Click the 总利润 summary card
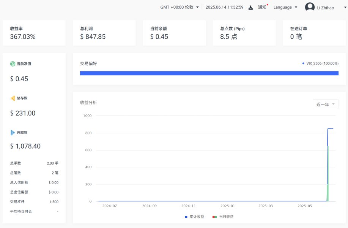The height and width of the screenshot is (228, 348). pos(104,33)
